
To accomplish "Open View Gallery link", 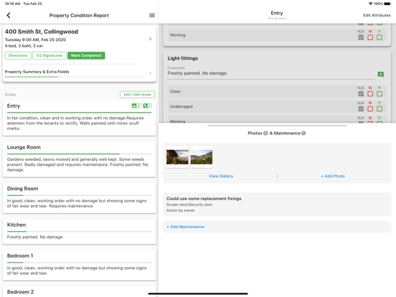I will point(221,176).
